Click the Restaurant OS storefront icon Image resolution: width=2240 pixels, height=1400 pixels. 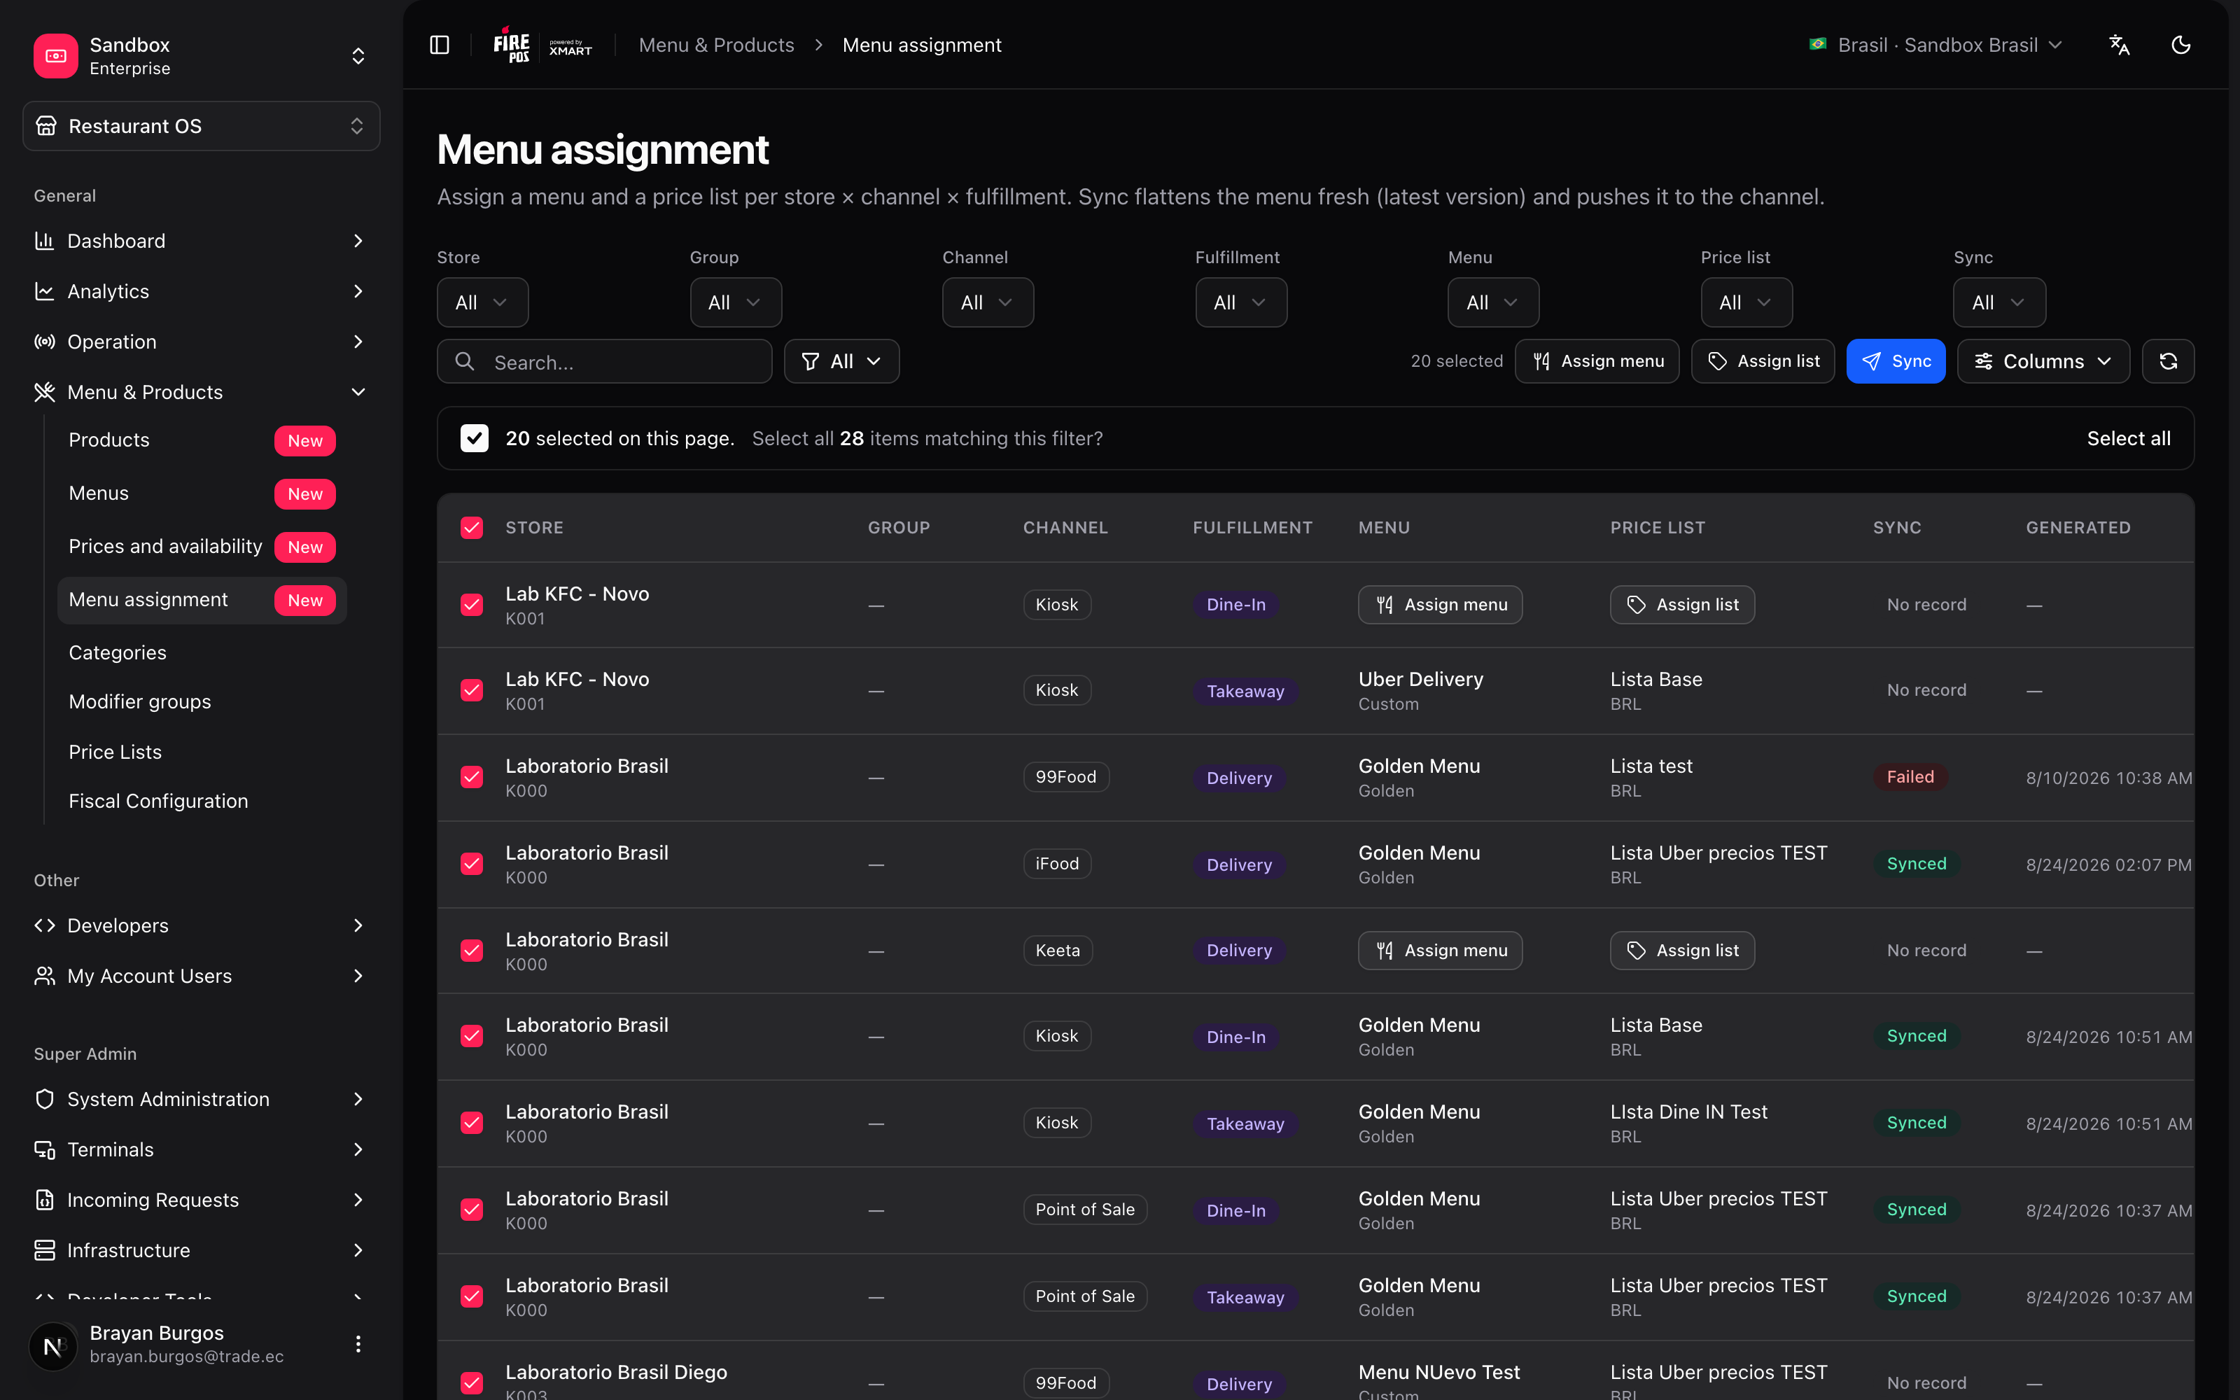pos(46,126)
